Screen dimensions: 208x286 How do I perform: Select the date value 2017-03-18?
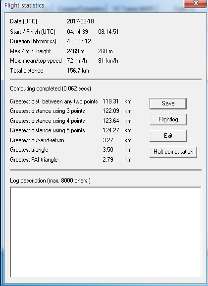click(80, 21)
